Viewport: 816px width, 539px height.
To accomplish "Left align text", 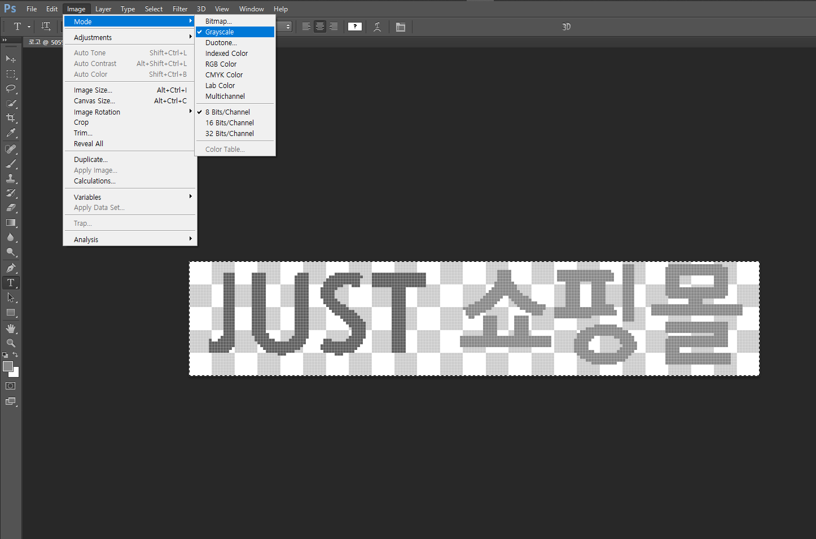I will pyautogui.click(x=306, y=27).
